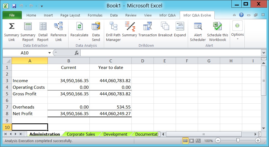Click the insert function fx icon
269x147 pixels.
77,53
